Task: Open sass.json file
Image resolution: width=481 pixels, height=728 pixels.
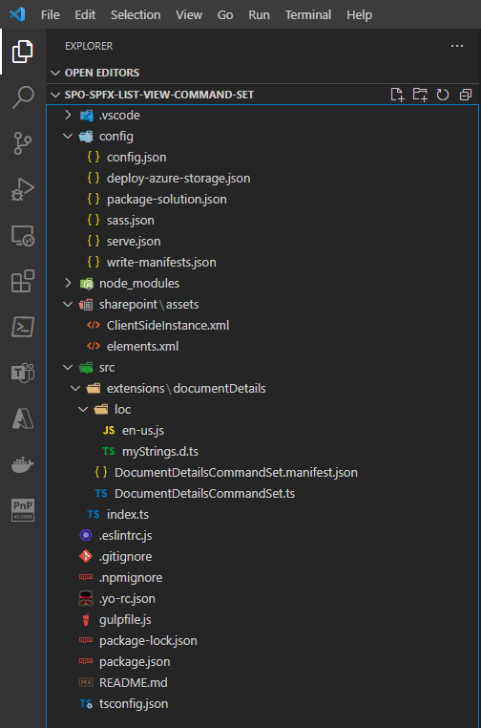Action: 262,221
